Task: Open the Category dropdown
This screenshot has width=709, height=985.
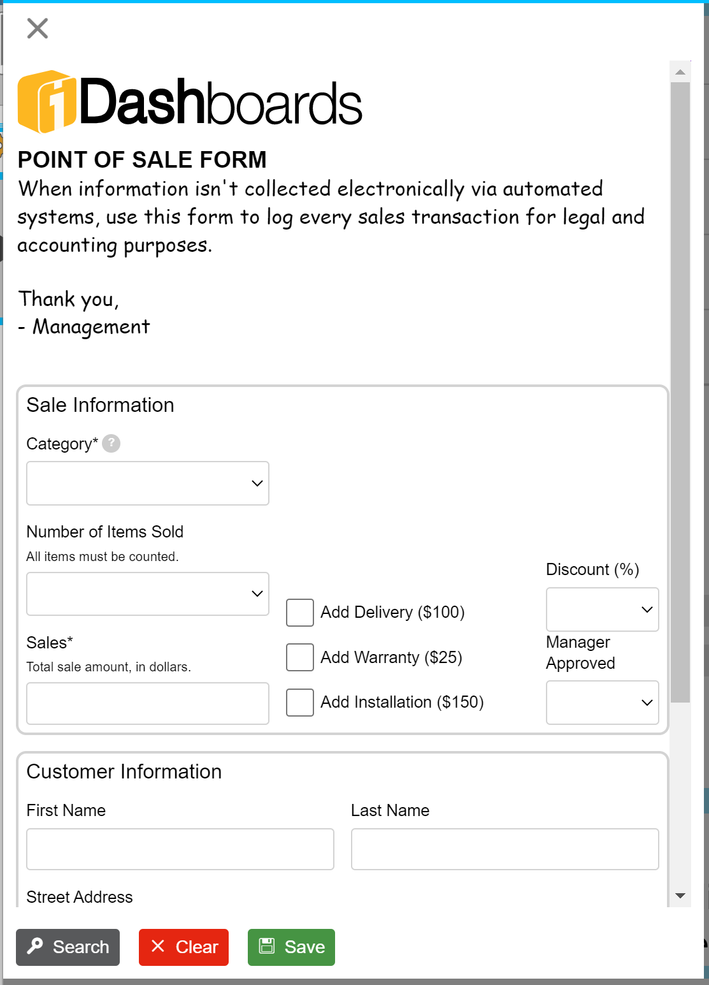Action: [148, 483]
